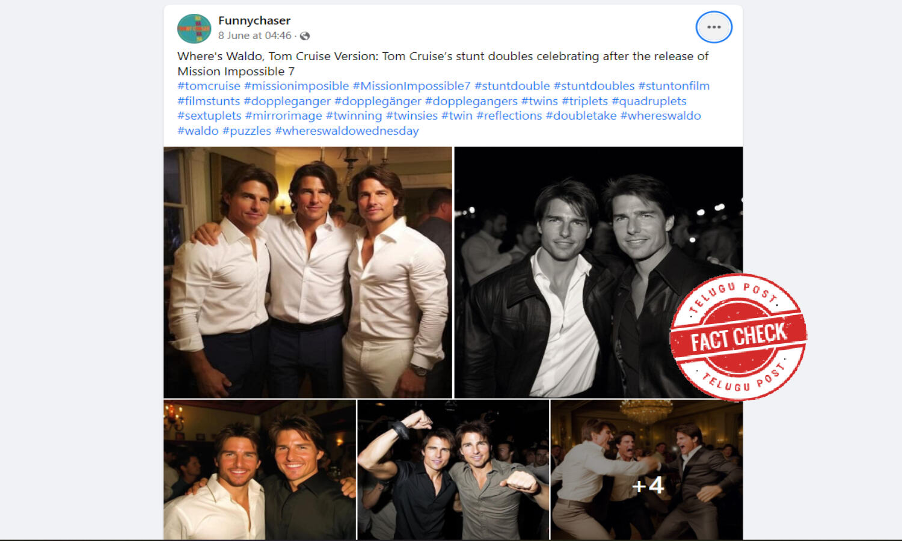Screen dimensions: 902x541
Task: Select the #stuntdoubles hashtag link
Action: tap(594, 86)
